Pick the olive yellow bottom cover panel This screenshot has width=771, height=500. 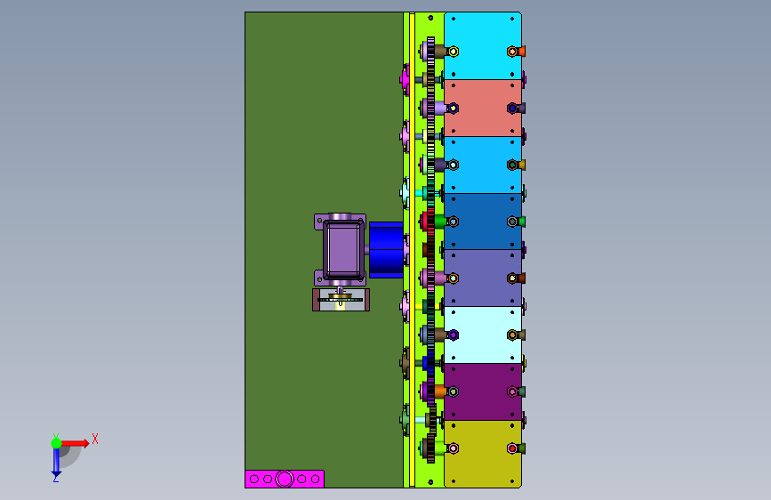click(483, 454)
